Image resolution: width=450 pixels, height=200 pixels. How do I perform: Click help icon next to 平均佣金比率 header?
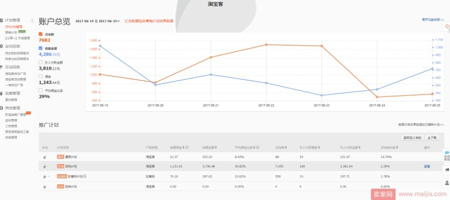tap(258, 147)
